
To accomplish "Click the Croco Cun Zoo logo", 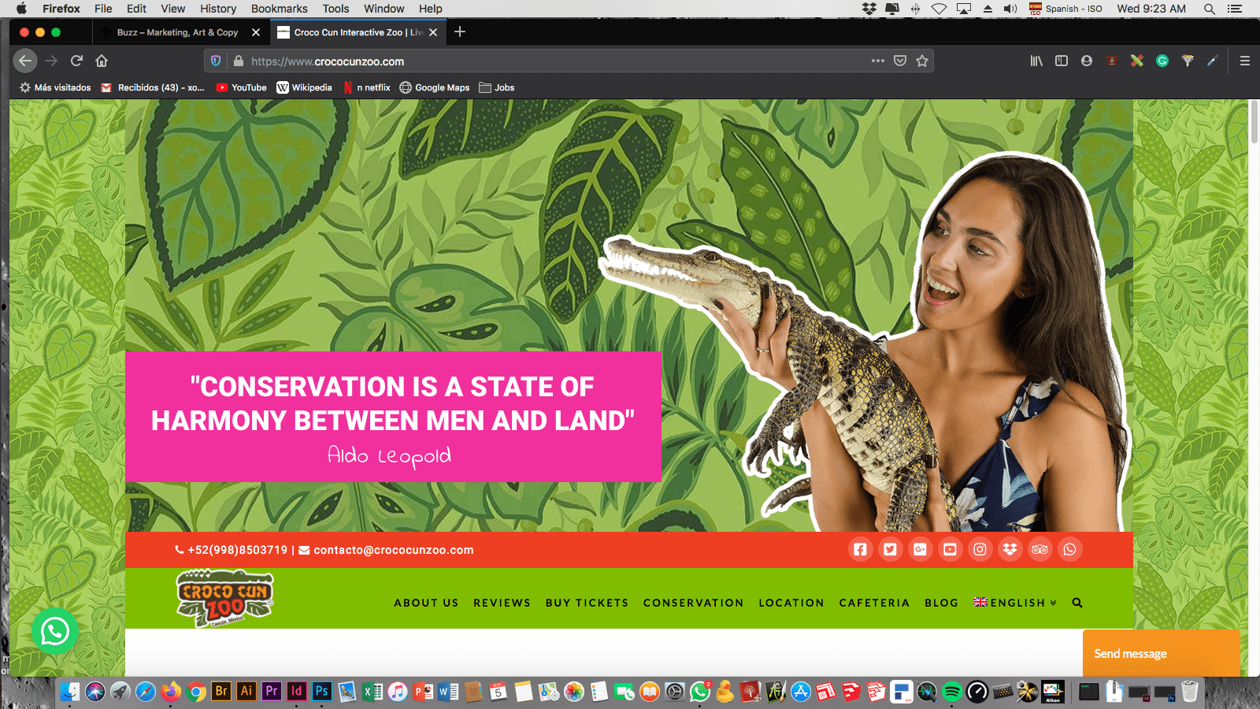I will point(225,599).
